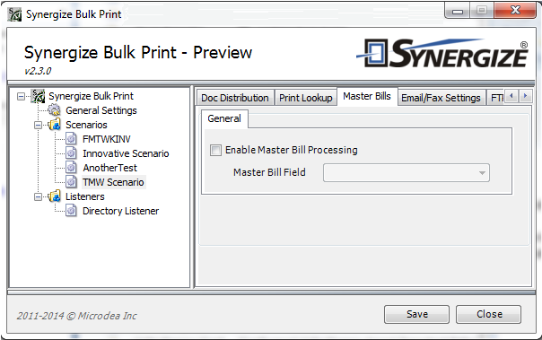
Task: Click the Innovative Scenario document icon
Action: click(x=71, y=153)
